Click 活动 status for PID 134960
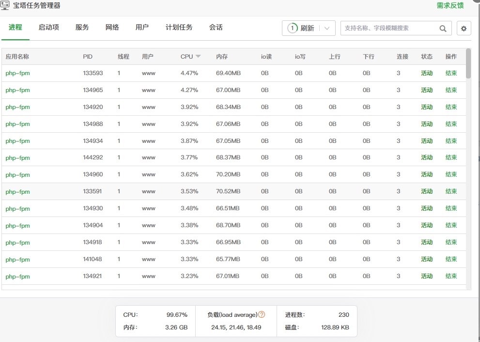Image resolution: width=480 pixels, height=342 pixels. tap(427, 174)
